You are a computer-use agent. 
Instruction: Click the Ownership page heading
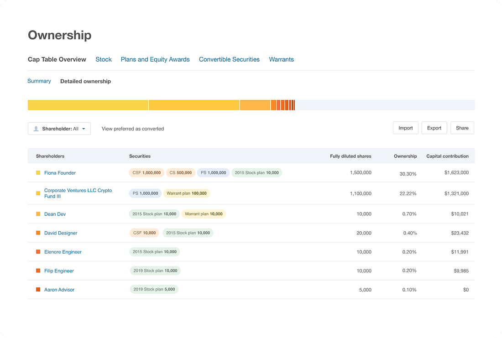tap(59, 35)
